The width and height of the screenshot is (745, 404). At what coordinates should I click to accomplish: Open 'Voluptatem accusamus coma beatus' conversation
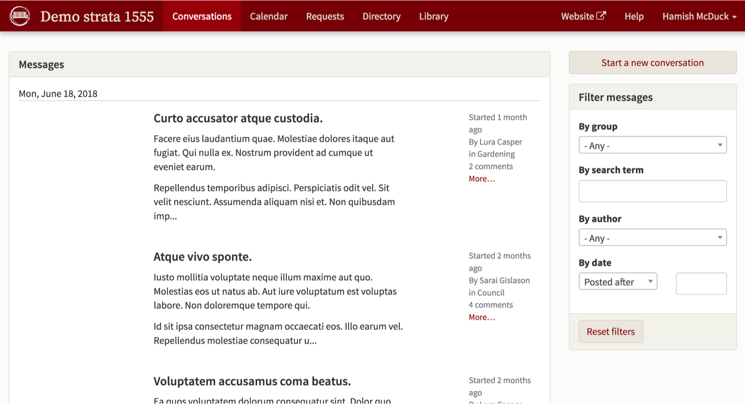pyautogui.click(x=252, y=381)
